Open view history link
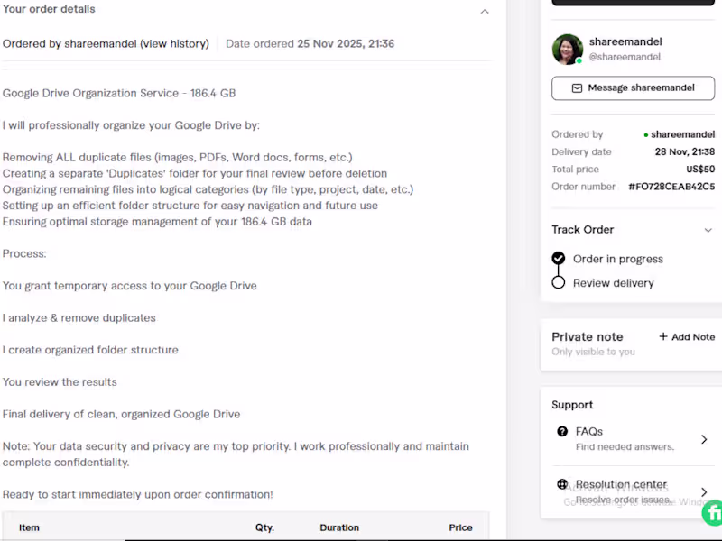The image size is (722, 541). tap(174, 43)
